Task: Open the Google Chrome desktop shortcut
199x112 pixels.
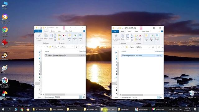Action: [x=5, y=31]
